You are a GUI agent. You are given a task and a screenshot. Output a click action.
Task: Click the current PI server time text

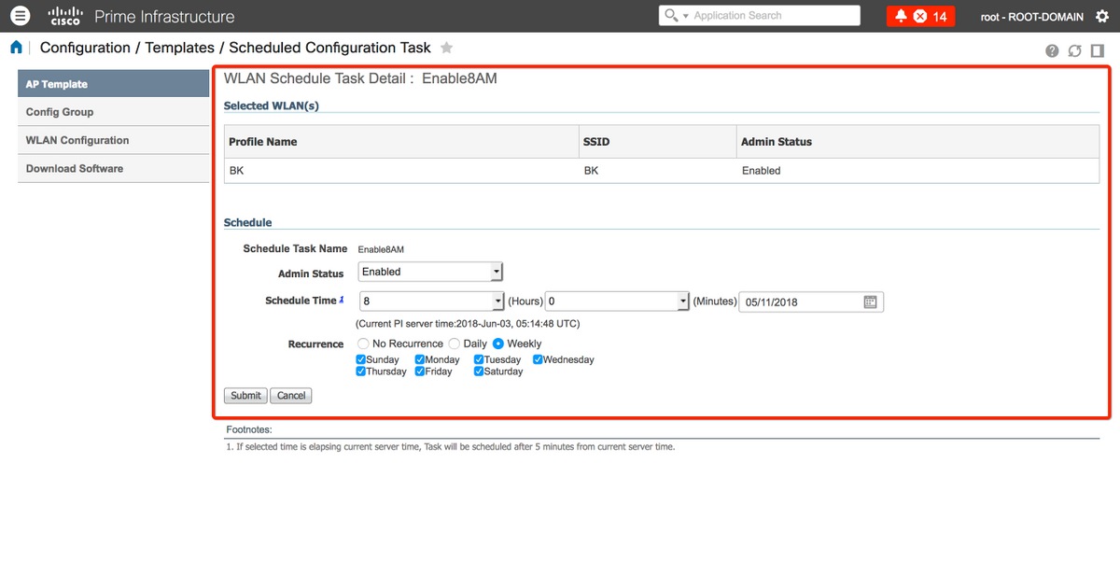click(x=468, y=324)
